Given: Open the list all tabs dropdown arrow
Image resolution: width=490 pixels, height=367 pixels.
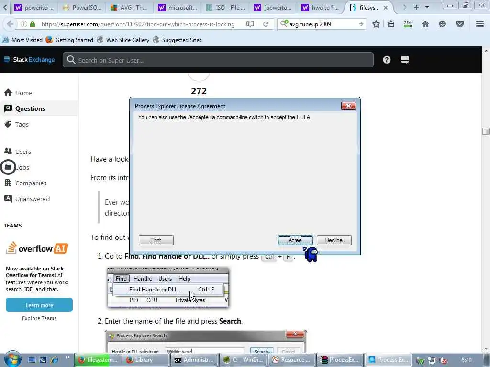Looking at the screenshot, I should [427, 7].
